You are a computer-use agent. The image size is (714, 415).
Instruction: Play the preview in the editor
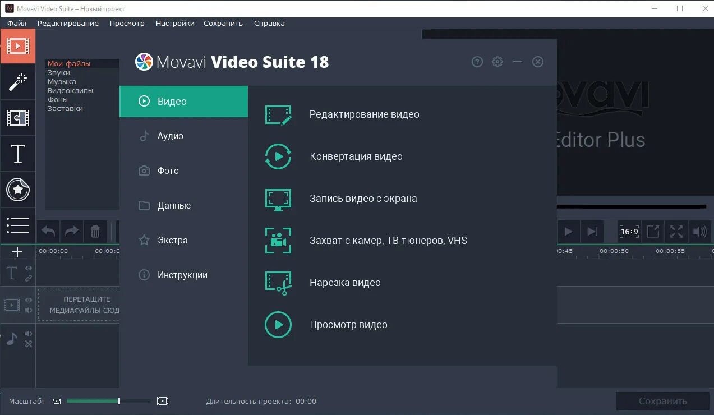pyautogui.click(x=568, y=232)
